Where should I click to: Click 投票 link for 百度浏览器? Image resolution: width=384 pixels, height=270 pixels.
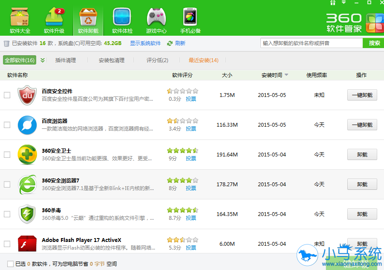pyautogui.click(x=191, y=128)
